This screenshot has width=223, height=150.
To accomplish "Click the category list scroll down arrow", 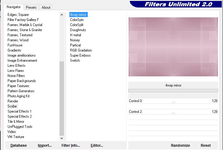I will tap(62, 138).
